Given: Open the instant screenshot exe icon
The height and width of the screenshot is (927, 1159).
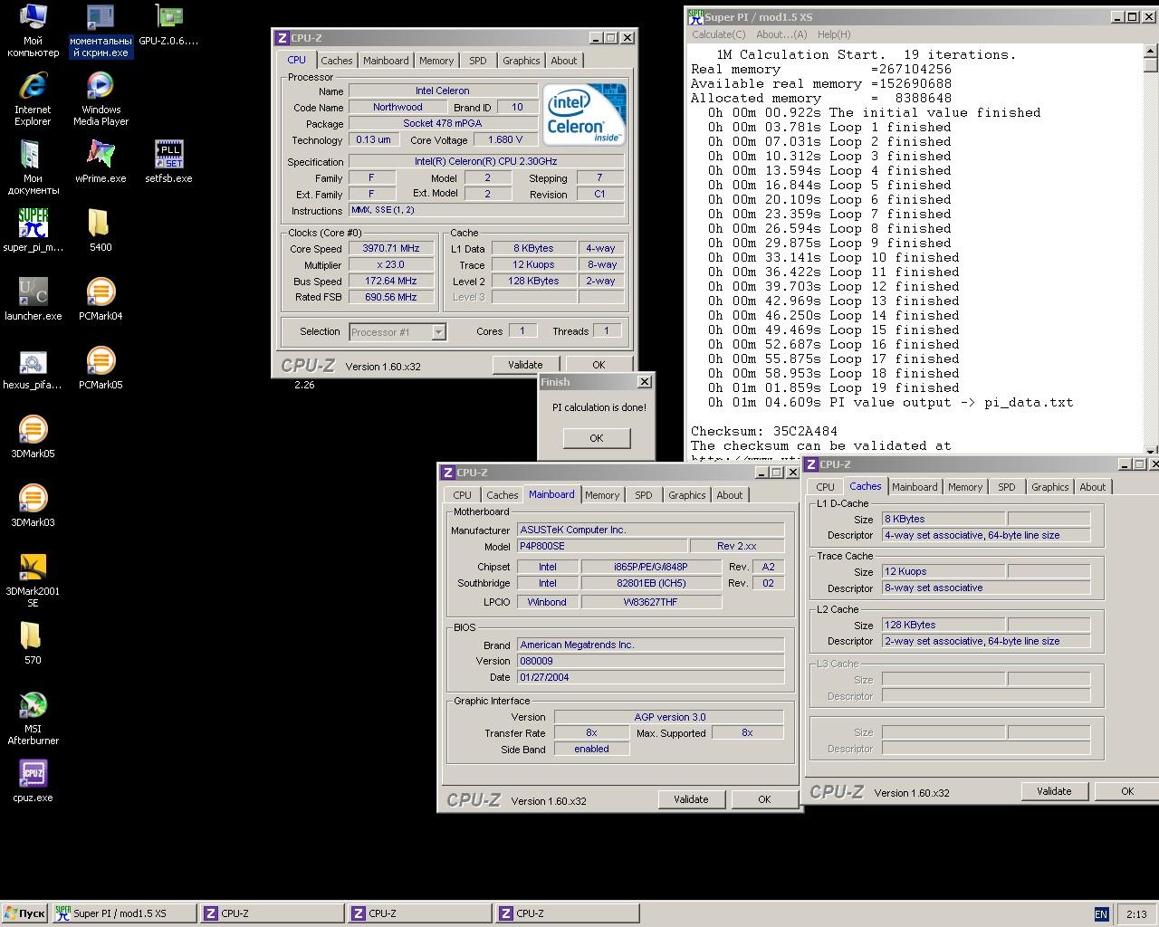Looking at the screenshot, I should 101,30.
